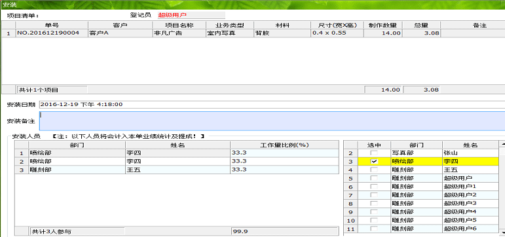Select the 超级用户6 row checkbox

click(374, 228)
